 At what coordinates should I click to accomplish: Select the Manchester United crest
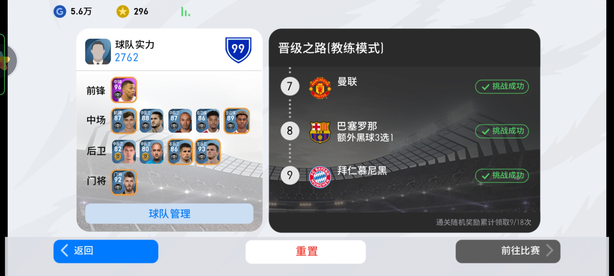point(320,88)
